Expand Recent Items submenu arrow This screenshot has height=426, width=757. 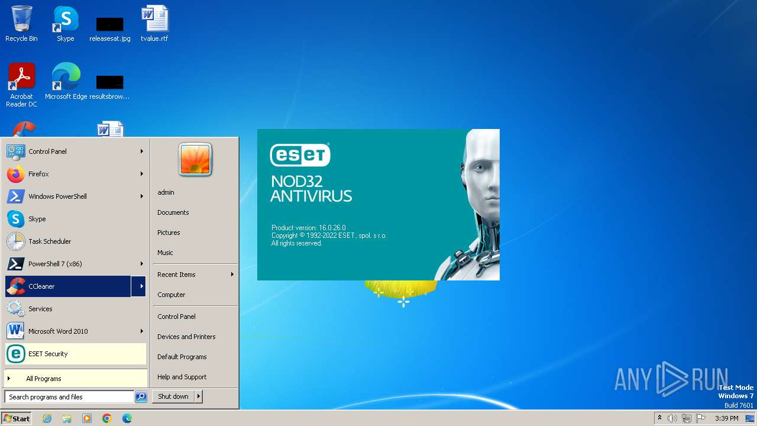tap(232, 275)
